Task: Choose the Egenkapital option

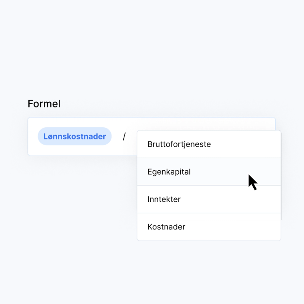Action: [169, 172]
